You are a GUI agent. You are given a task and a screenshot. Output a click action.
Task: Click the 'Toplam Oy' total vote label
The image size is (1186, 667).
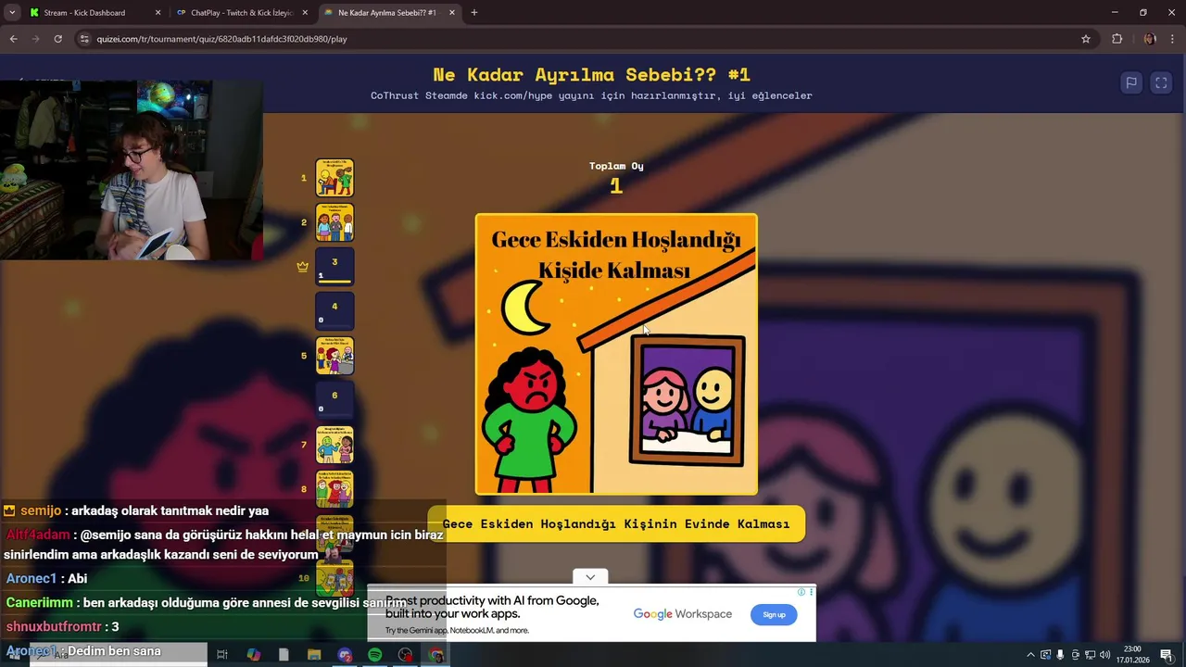click(x=616, y=166)
